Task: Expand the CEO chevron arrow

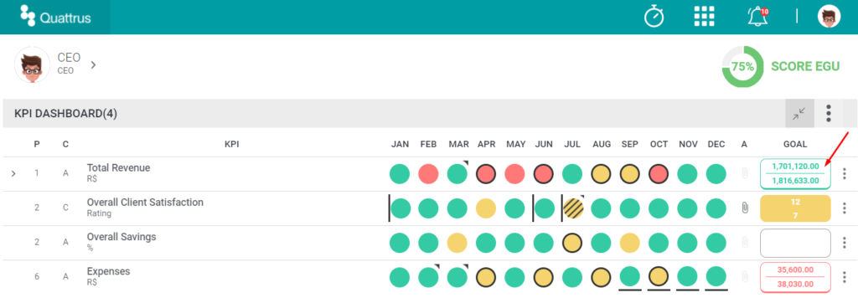Action: (93, 64)
